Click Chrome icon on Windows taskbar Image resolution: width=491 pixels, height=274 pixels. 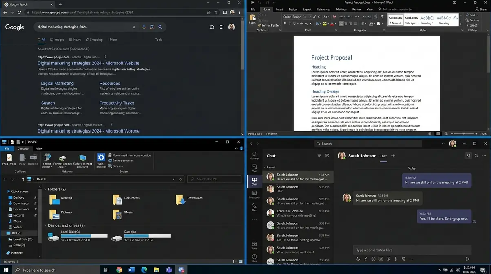click(x=119, y=270)
